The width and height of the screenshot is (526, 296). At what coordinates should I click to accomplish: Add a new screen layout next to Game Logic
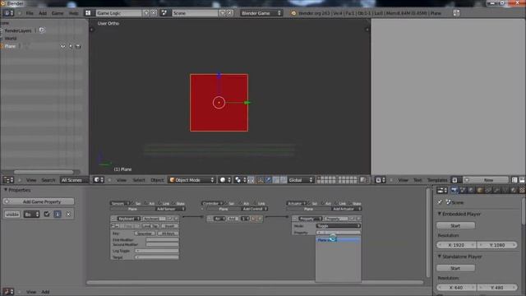click(146, 13)
